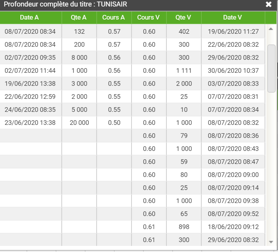Click the vertical scrollbar thumb

(x=271, y=69)
